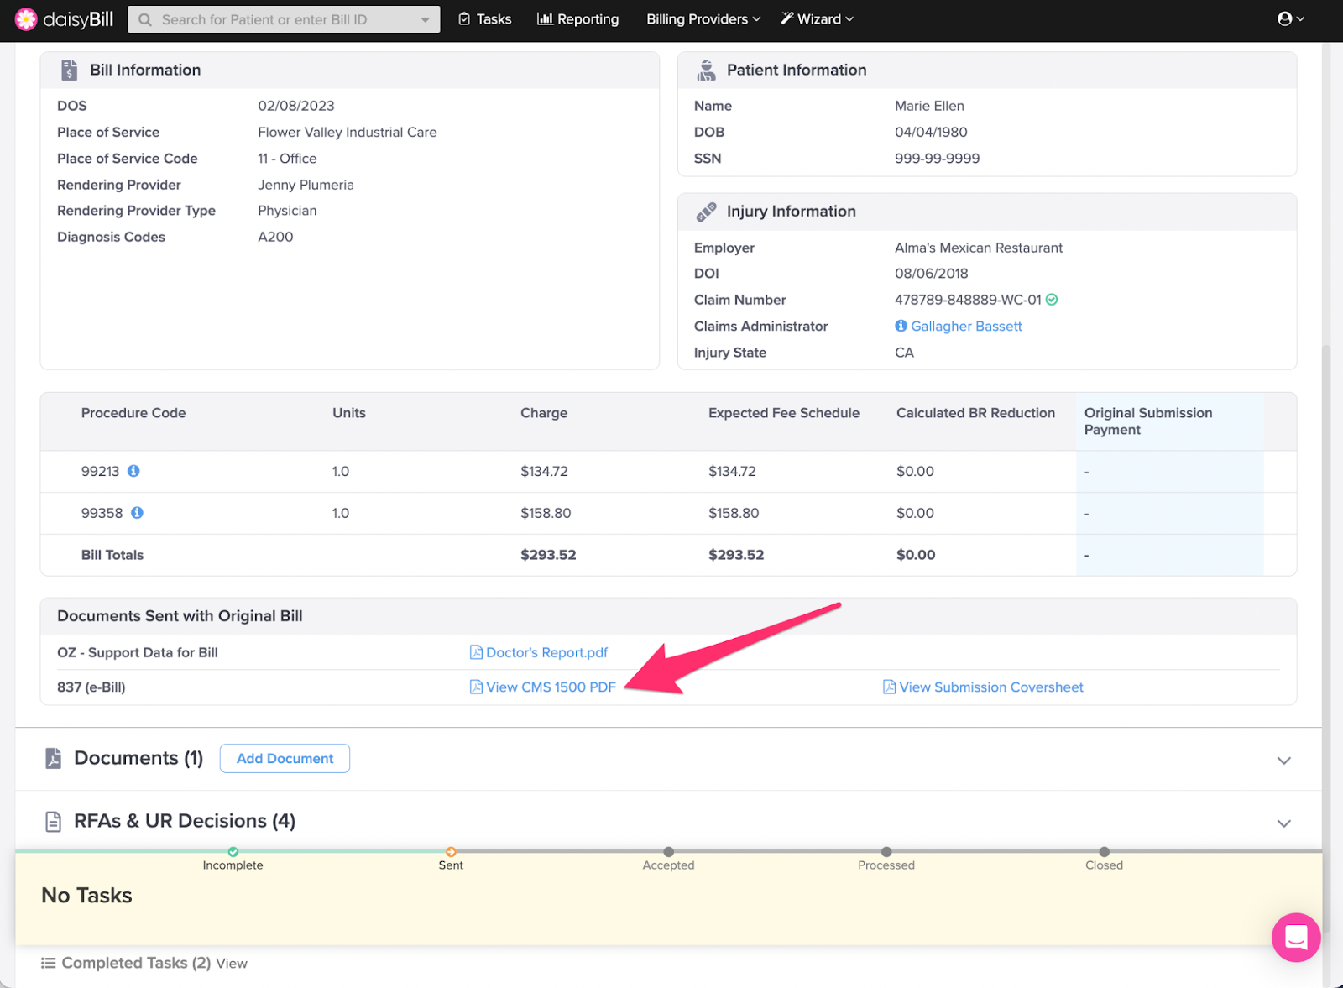This screenshot has height=988, width=1343.
Task: Click PDF icon beside Submission Coversheet
Action: coord(889,687)
